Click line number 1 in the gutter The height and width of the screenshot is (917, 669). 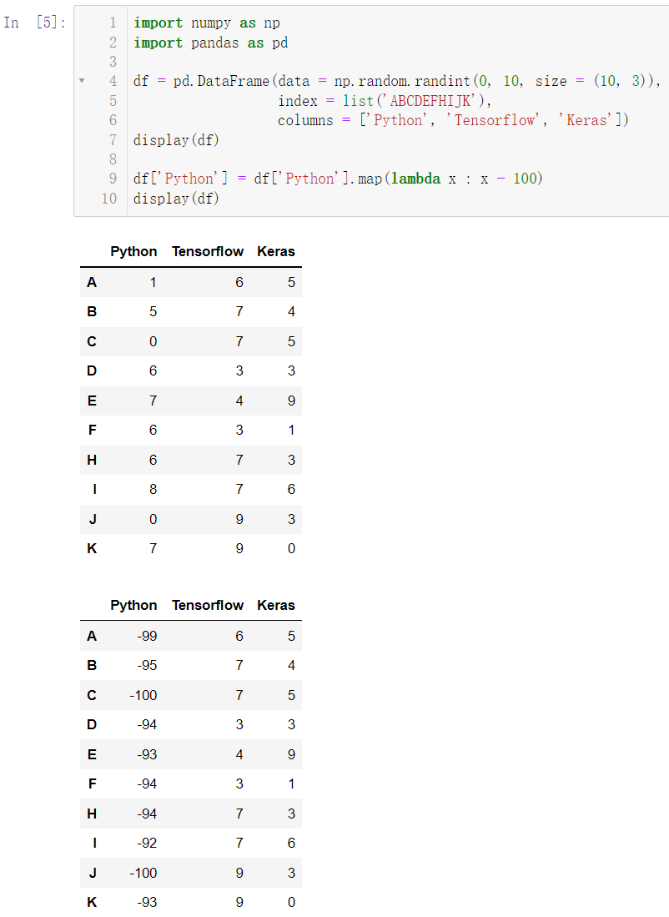pos(113,23)
